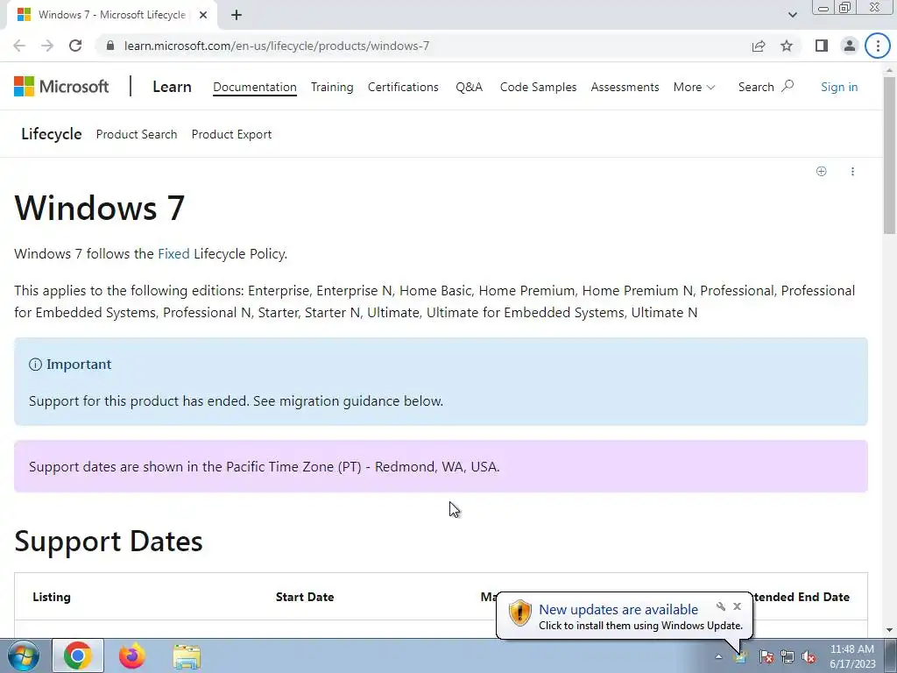
Task: Click the muted volume tray icon
Action: tap(809, 656)
